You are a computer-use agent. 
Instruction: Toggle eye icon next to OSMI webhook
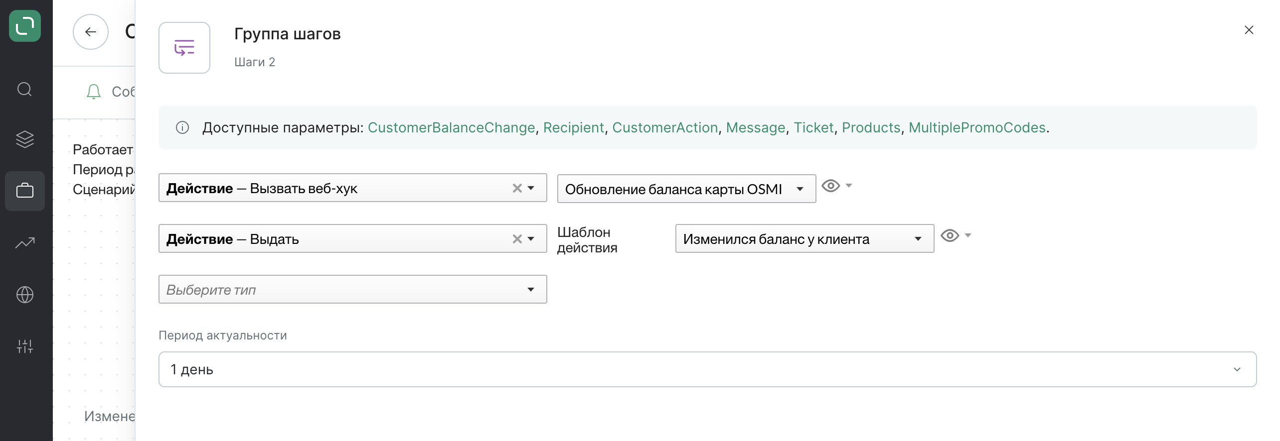830,186
